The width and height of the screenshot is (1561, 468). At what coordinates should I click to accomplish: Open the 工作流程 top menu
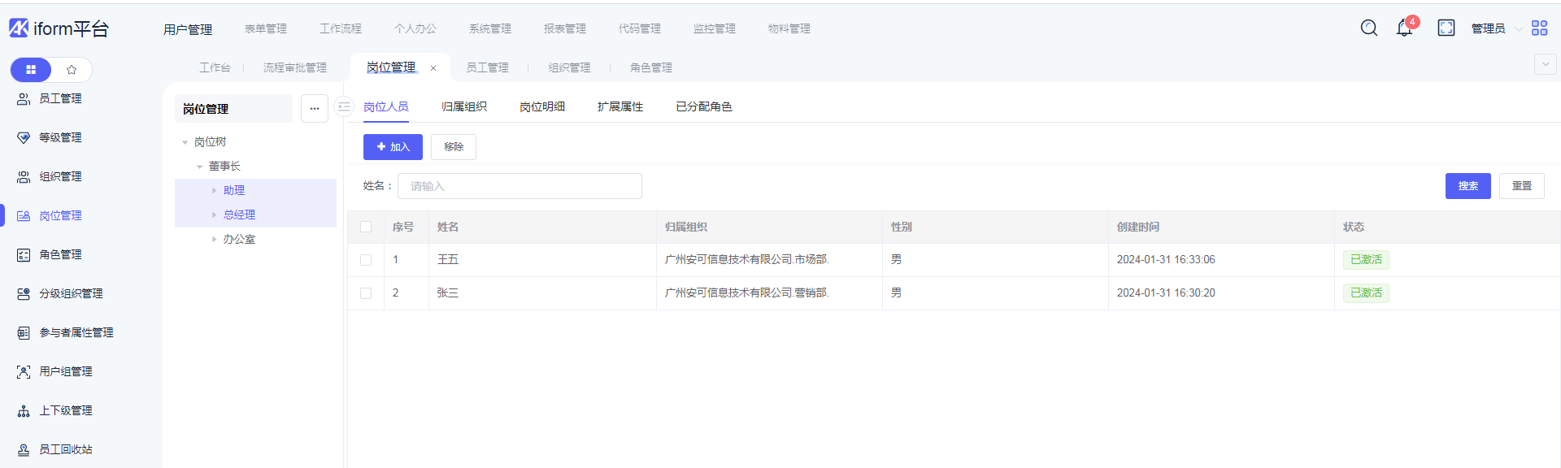point(341,28)
